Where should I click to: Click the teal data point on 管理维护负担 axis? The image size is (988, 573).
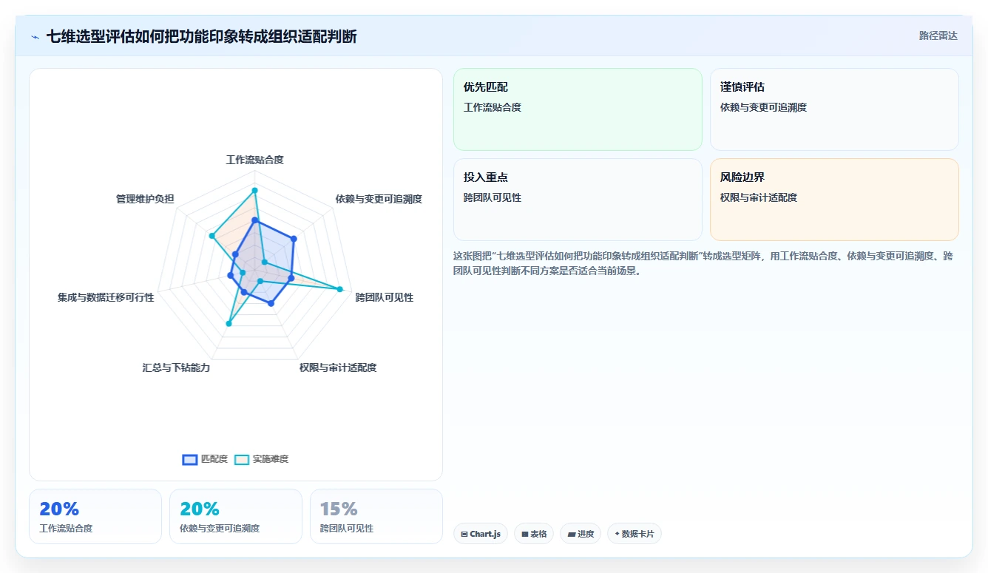(x=212, y=236)
